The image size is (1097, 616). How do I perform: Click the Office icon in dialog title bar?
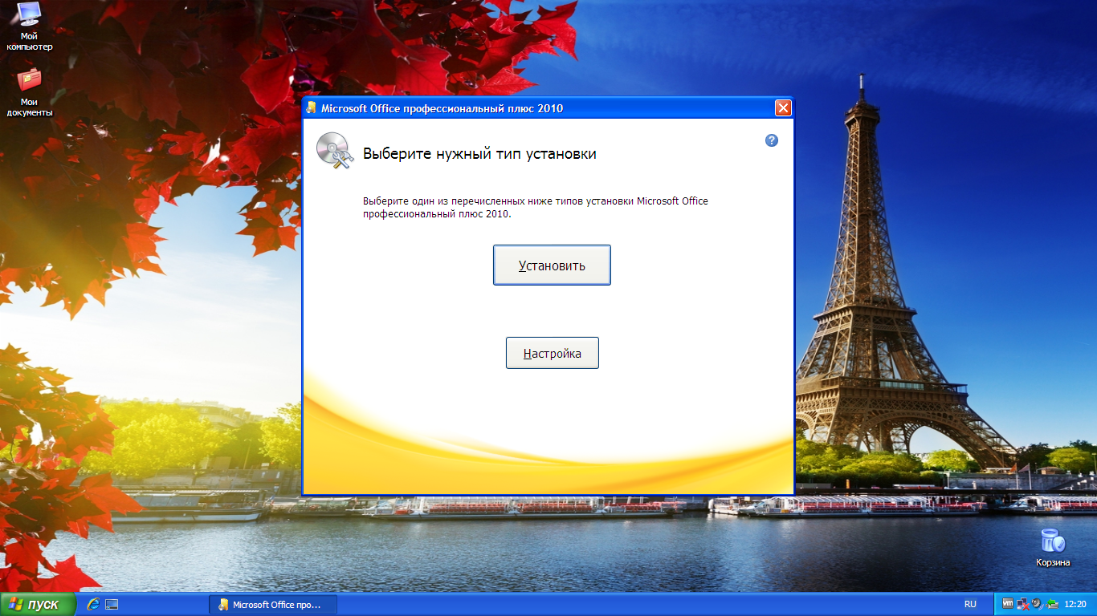[312, 108]
